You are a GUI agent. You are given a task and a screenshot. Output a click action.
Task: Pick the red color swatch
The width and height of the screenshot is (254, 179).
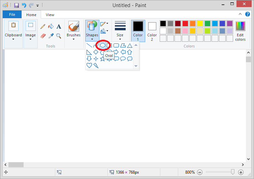click(185, 24)
